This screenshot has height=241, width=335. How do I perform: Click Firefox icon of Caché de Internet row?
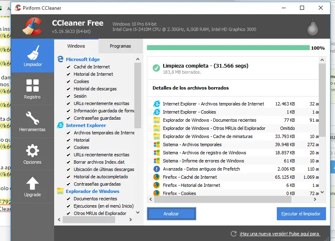pyautogui.click(x=157, y=177)
